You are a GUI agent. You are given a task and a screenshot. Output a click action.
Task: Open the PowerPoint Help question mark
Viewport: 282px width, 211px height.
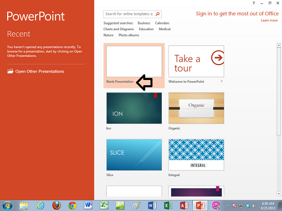[253, 3]
